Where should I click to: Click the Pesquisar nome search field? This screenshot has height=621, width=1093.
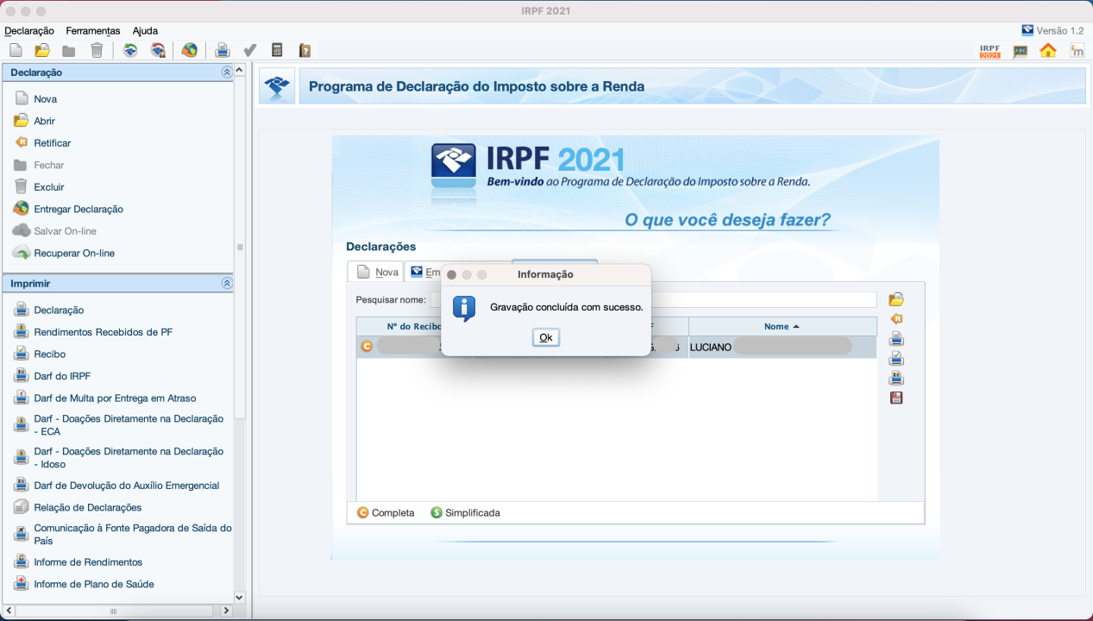(x=759, y=299)
